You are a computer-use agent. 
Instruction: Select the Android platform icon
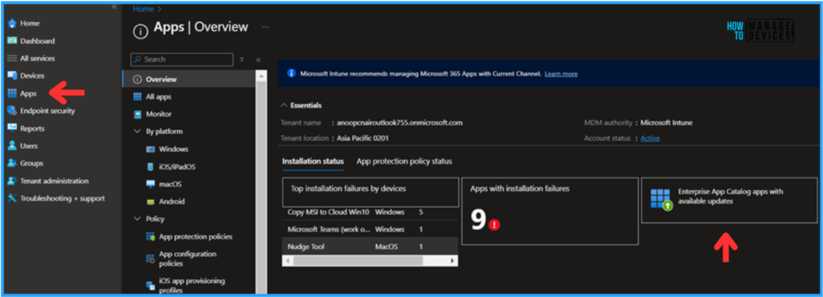(150, 201)
